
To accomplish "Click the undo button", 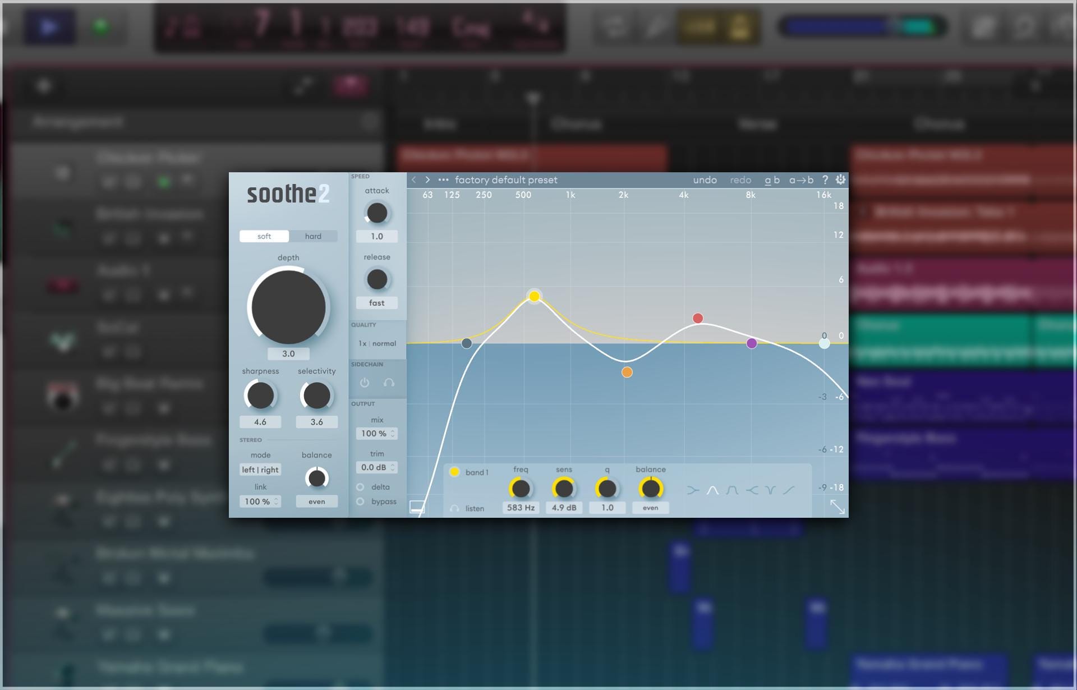I will pyautogui.click(x=705, y=180).
